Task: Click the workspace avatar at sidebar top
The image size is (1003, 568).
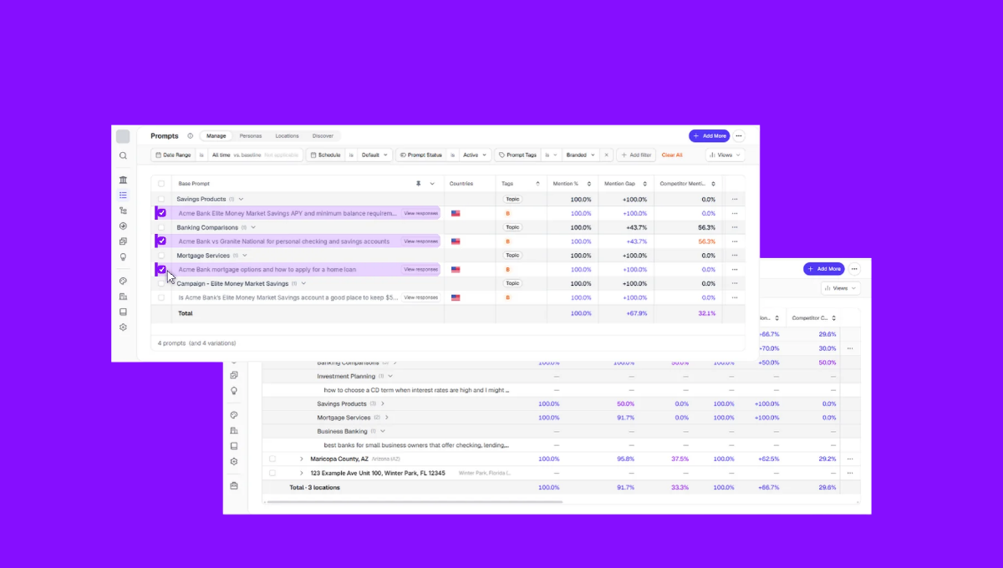Action: pyautogui.click(x=123, y=136)
